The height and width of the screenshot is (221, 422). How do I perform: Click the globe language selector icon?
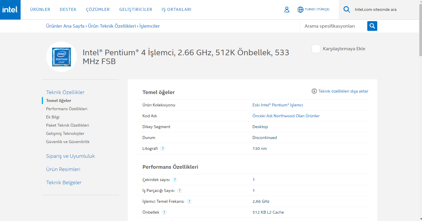(300, 10)
